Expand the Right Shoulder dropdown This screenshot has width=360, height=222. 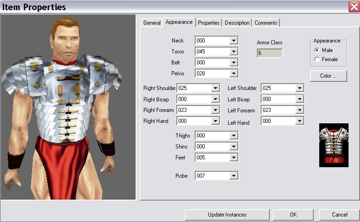coord(215,88)
